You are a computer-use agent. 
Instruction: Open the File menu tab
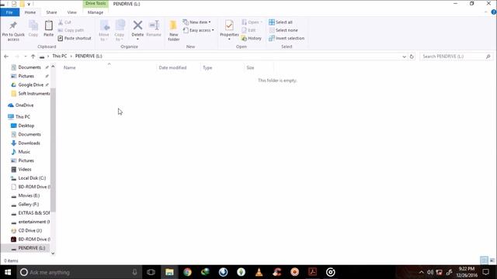tap(10, 12)
